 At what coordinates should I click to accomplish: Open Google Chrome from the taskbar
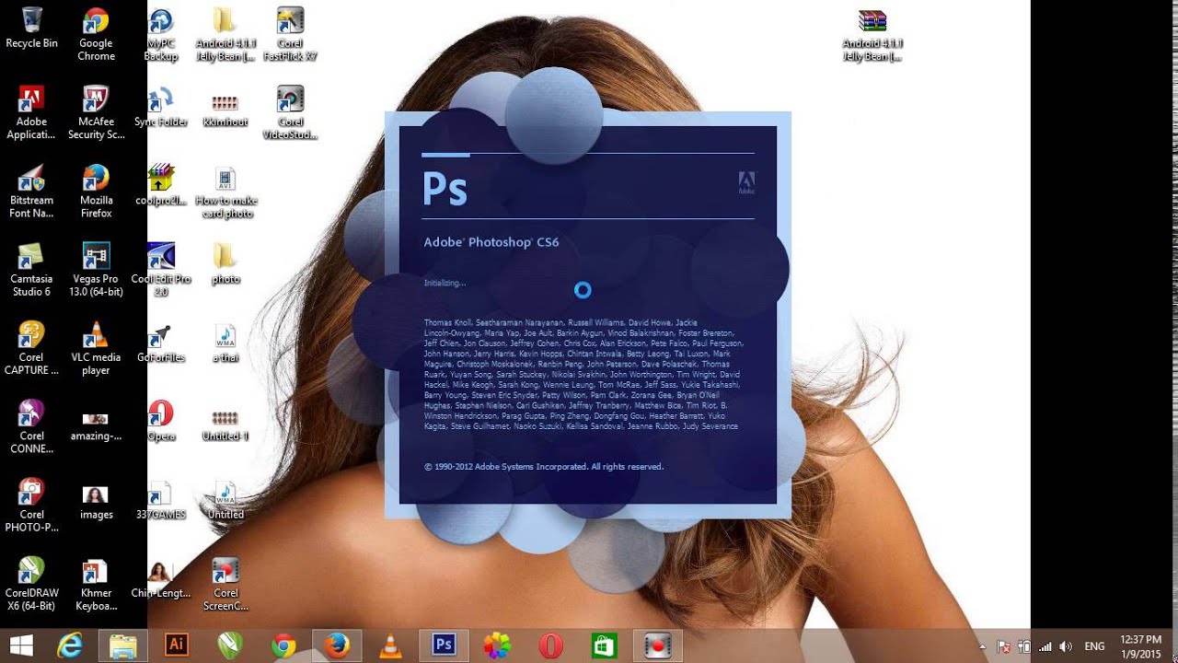coord(283,646)
